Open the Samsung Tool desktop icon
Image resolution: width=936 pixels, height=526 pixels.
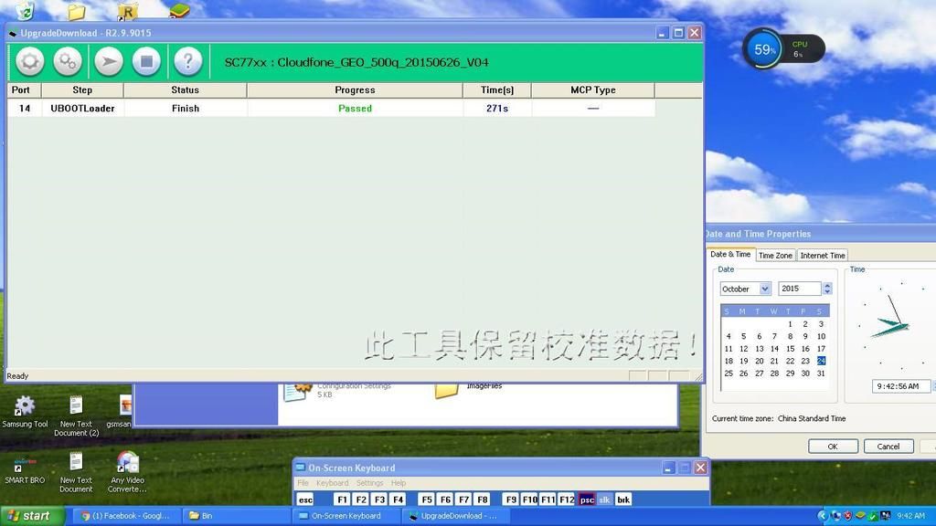tap(25, 407)
